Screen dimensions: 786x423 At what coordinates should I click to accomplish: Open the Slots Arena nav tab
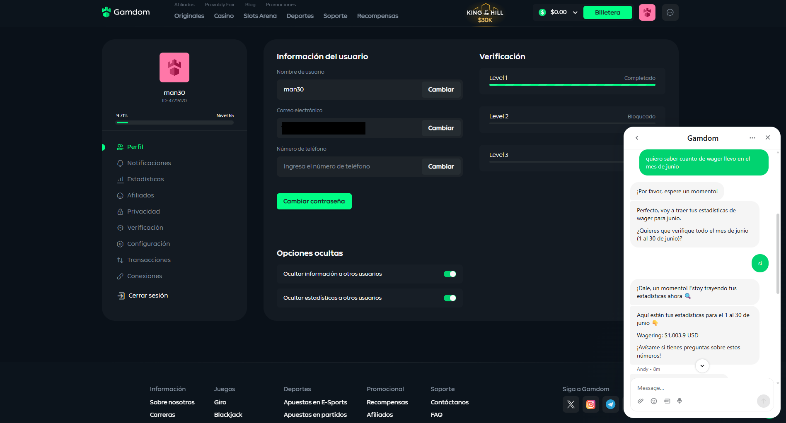(260, 16)
